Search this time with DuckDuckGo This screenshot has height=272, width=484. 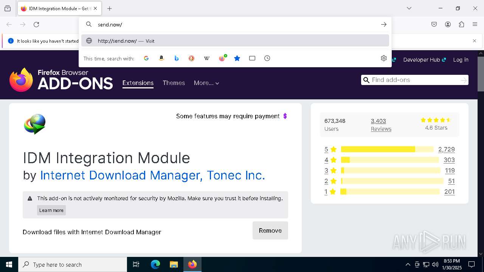[x=192, y=58]
